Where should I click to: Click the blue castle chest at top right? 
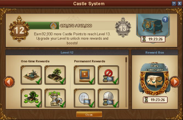(152, 26)
